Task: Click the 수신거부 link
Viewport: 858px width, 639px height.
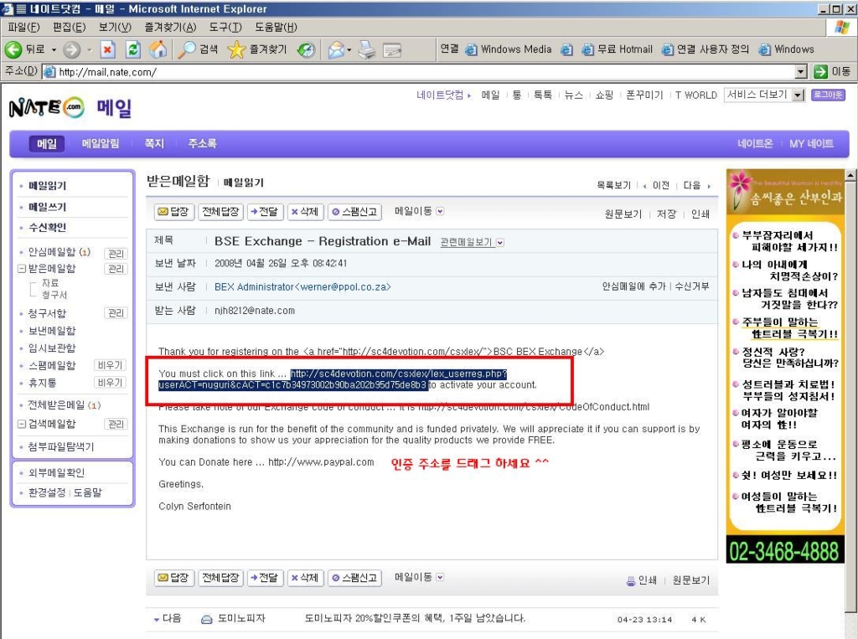Action: click(691, 286)
